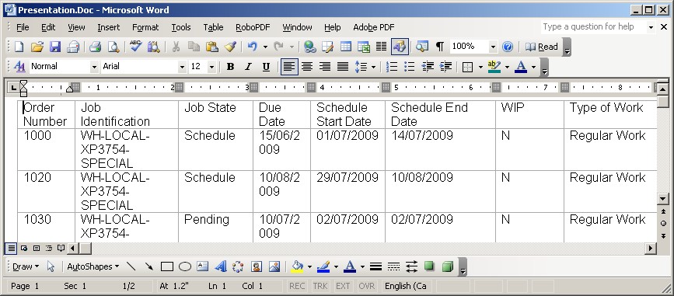Open the AutoShapes button menu
The width and height of the screenshot is (674, 296).
93,266
